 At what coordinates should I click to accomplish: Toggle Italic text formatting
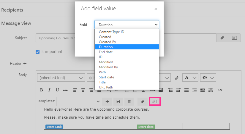tap(49, 90)
